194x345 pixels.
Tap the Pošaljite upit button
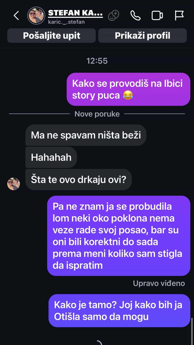(x=52, y=36)
